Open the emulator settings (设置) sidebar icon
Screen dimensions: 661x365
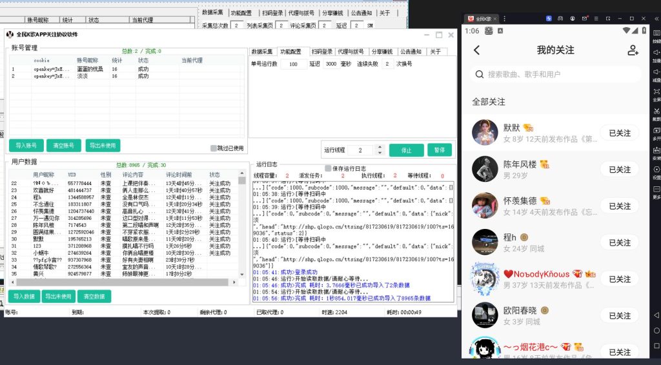click(x=656, y=170)
